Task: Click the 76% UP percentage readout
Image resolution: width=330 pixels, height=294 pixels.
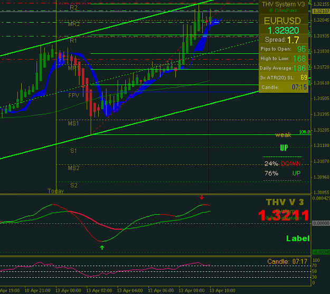Action: point(282,173)
